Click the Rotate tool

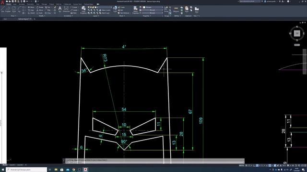coord(40,7)
